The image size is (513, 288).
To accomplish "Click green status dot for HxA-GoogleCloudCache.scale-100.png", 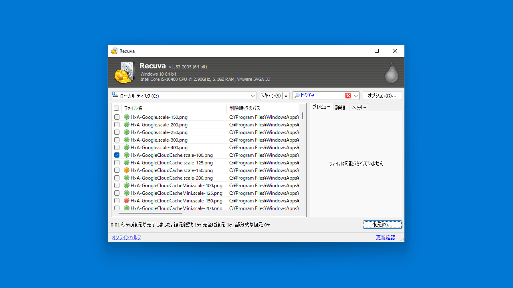I will click(127, 155).
